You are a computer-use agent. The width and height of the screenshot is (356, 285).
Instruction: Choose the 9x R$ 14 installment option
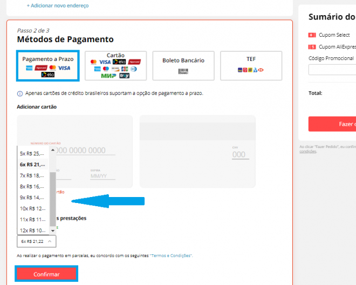point(33,197)
